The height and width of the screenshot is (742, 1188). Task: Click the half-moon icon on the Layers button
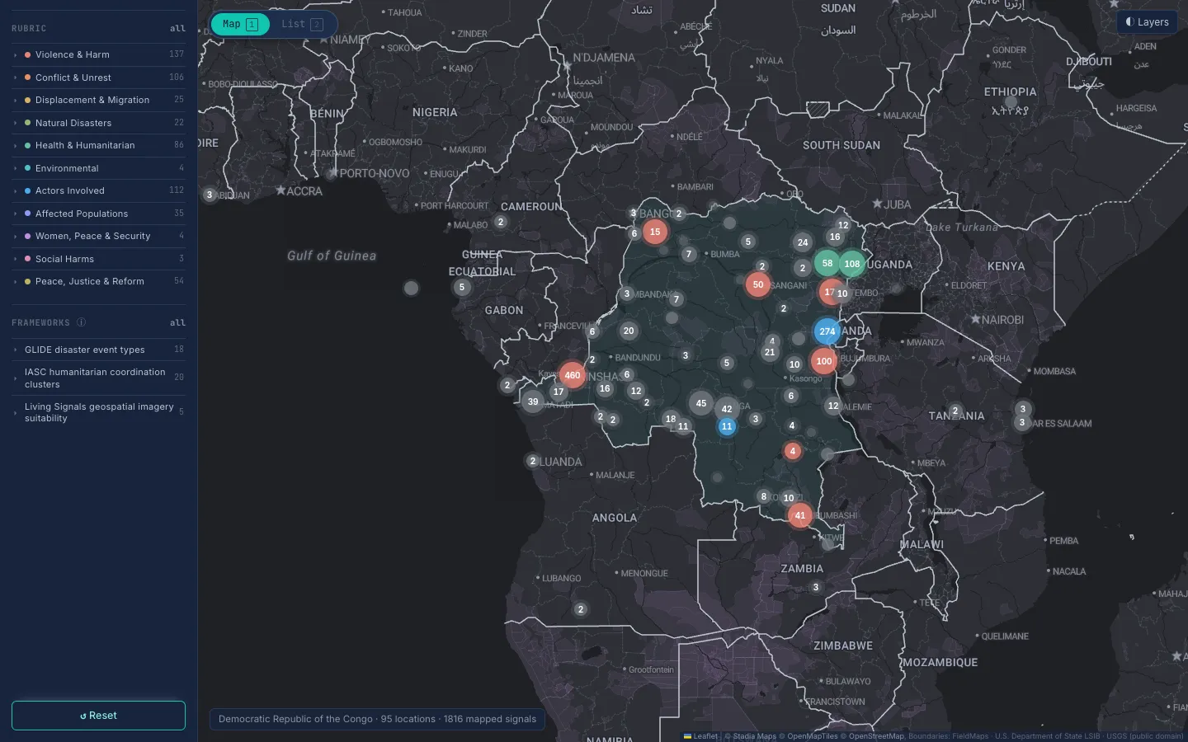tap(1130, 22)
